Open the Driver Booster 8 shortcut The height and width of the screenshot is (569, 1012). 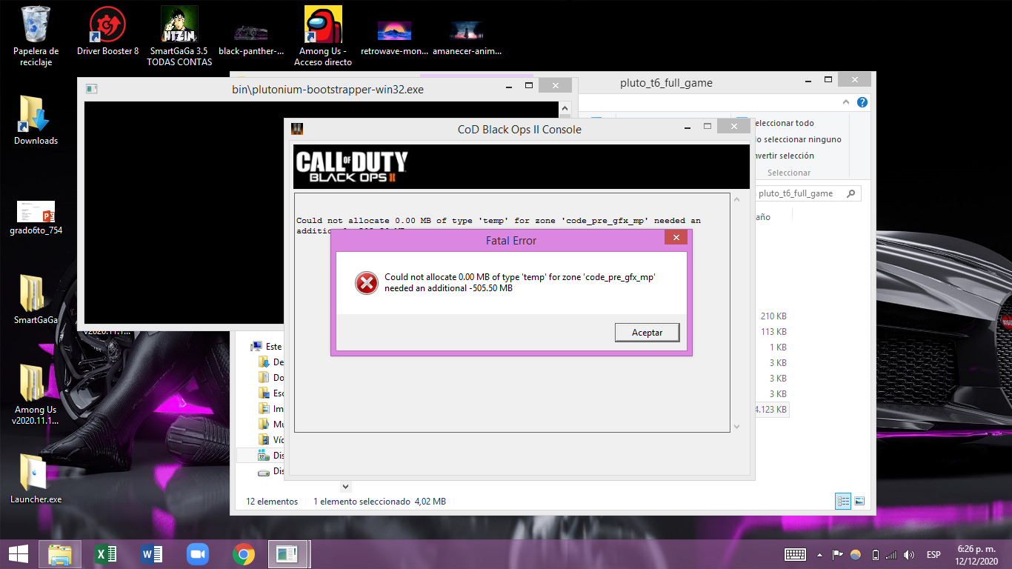(107, 31)
